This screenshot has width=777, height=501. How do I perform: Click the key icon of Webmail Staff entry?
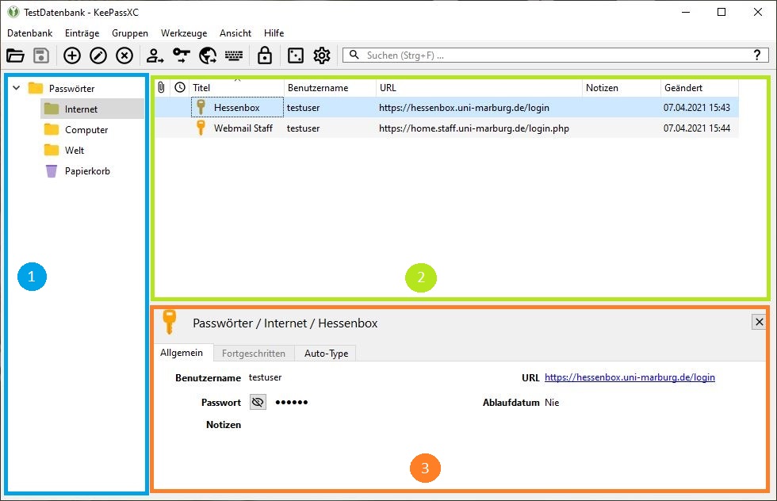[x=201, y=128]
